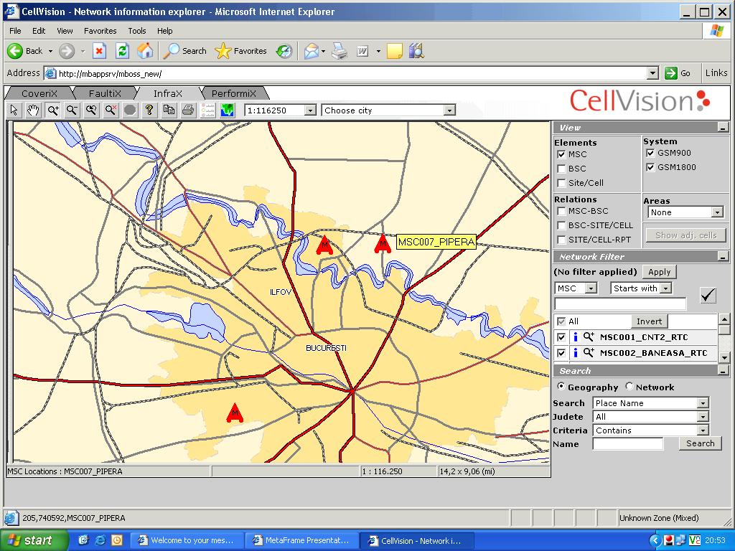This screenshot has width=735, height=551.
Task: Click the Invert selection button
Action: 649,321
